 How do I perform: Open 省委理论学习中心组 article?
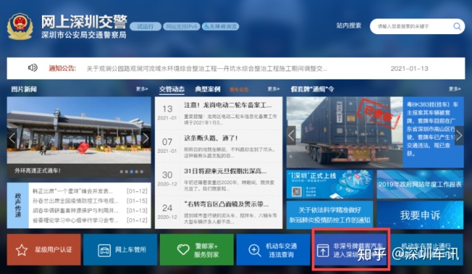(x=75, y=220)
